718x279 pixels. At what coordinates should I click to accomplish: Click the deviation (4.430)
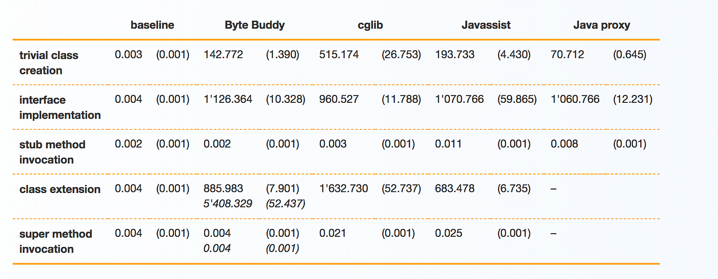point(514,54)
